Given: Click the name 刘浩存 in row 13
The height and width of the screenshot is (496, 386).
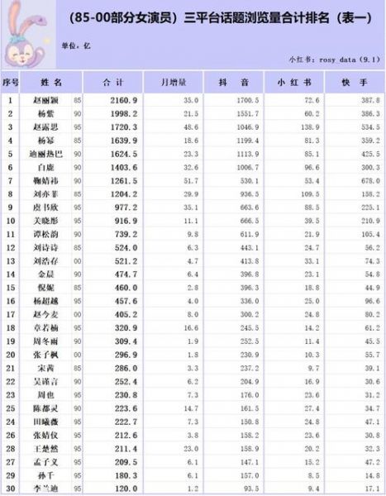Looking at the screenshot, I should coord(46,261).
